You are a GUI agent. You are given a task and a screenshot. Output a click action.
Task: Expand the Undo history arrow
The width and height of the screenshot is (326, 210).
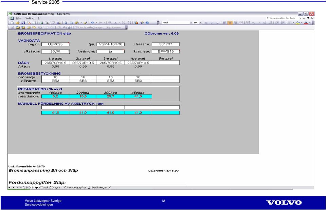click(96, 23)
